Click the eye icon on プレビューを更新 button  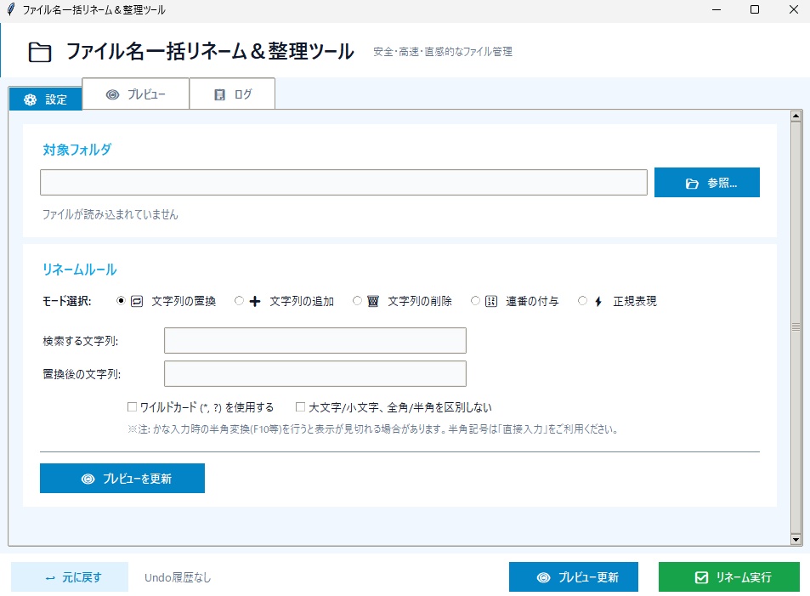pos(88,480)
